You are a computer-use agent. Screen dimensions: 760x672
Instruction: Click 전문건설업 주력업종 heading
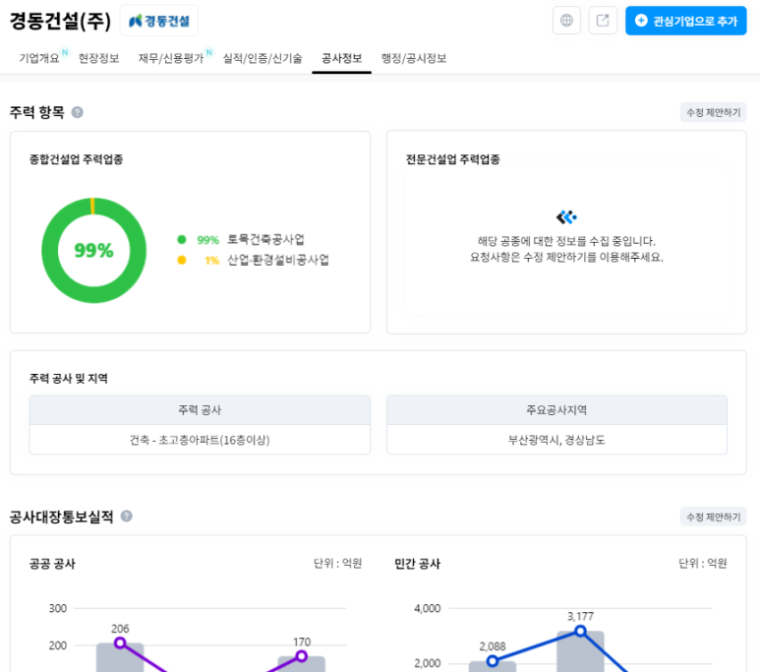(x=452, y=159)
